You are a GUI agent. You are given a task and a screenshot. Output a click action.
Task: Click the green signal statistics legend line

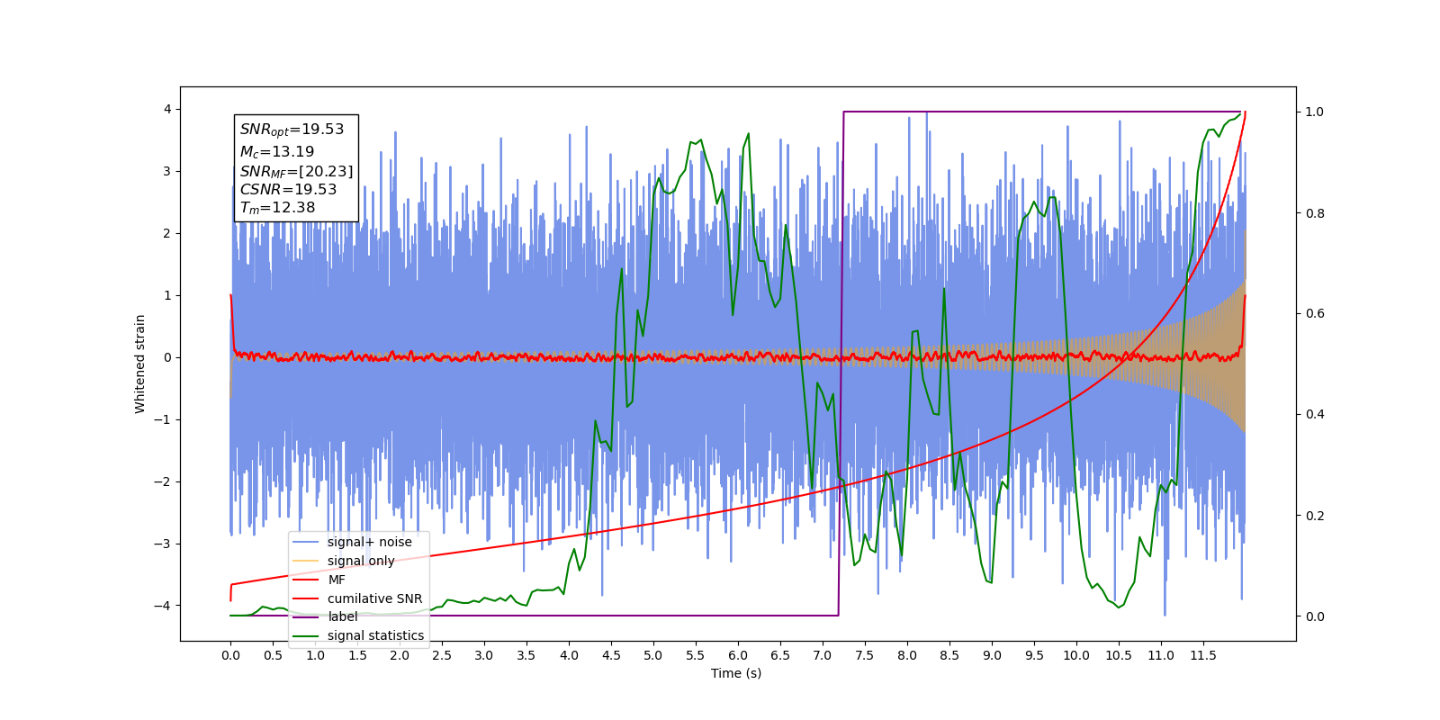point(306,635)
